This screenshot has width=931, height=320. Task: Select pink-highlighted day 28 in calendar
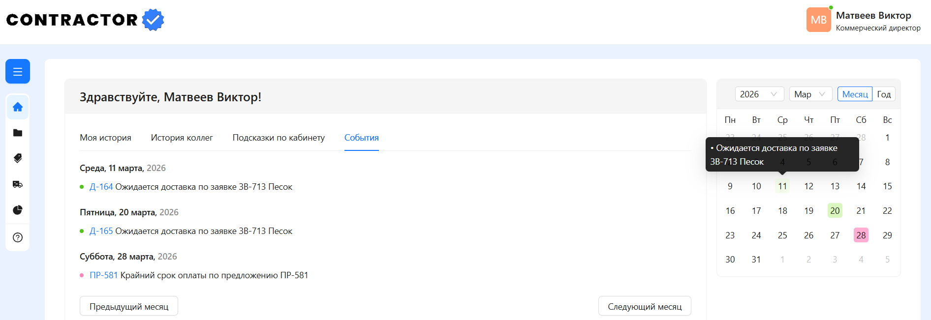click(x=861, y=235)
